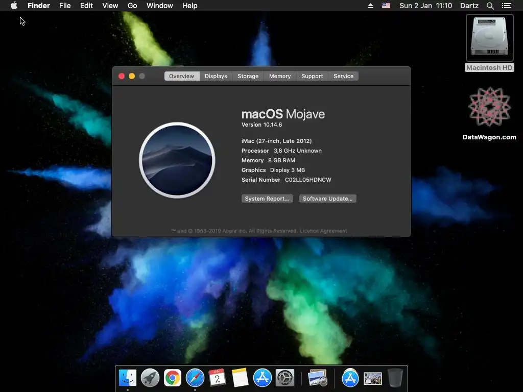Image resolution: width=523 pixels, height=392 pixels.
Task: Open the Trash in the Dock
Action: pos(395,378)
